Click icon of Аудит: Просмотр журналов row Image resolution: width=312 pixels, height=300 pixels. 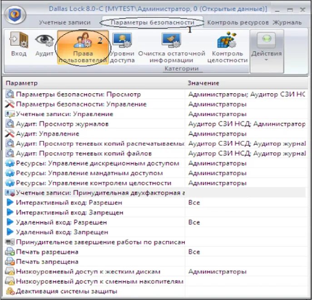tap(10, 124)
